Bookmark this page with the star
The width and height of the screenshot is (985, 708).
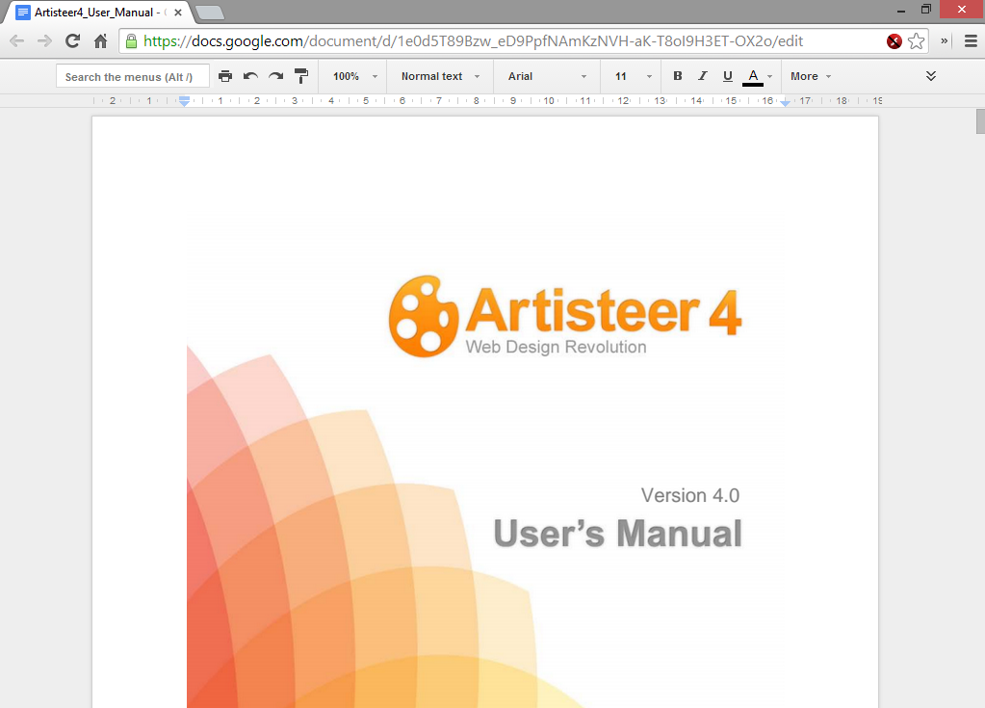(x=917, y=41)
